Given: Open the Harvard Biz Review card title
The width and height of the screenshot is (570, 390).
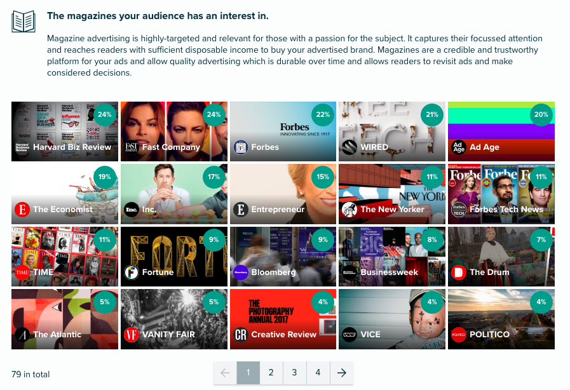Looking at the screenshot, I should (x=72, y=147).
